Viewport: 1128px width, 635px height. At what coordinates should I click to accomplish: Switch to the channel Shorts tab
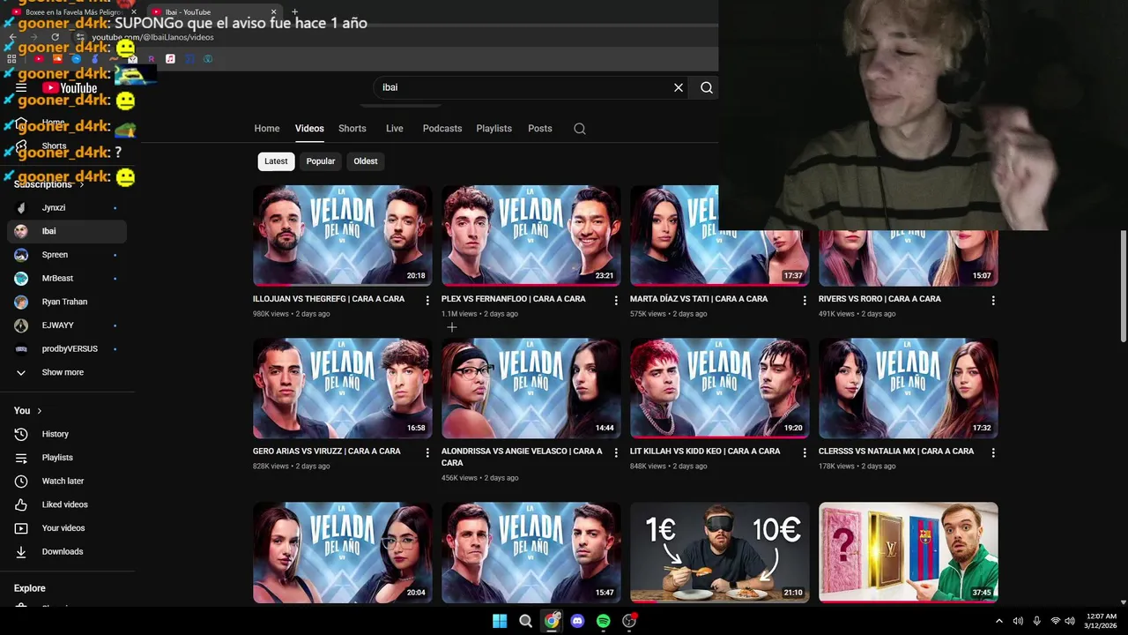pos(352,129)
